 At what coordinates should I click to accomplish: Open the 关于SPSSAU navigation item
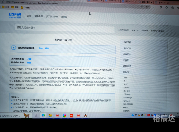[x=52, y=16]
